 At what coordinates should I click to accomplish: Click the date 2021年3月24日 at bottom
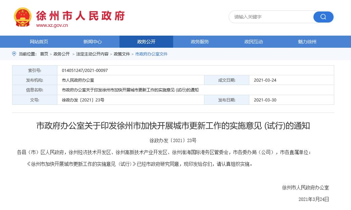click(314, 199)
